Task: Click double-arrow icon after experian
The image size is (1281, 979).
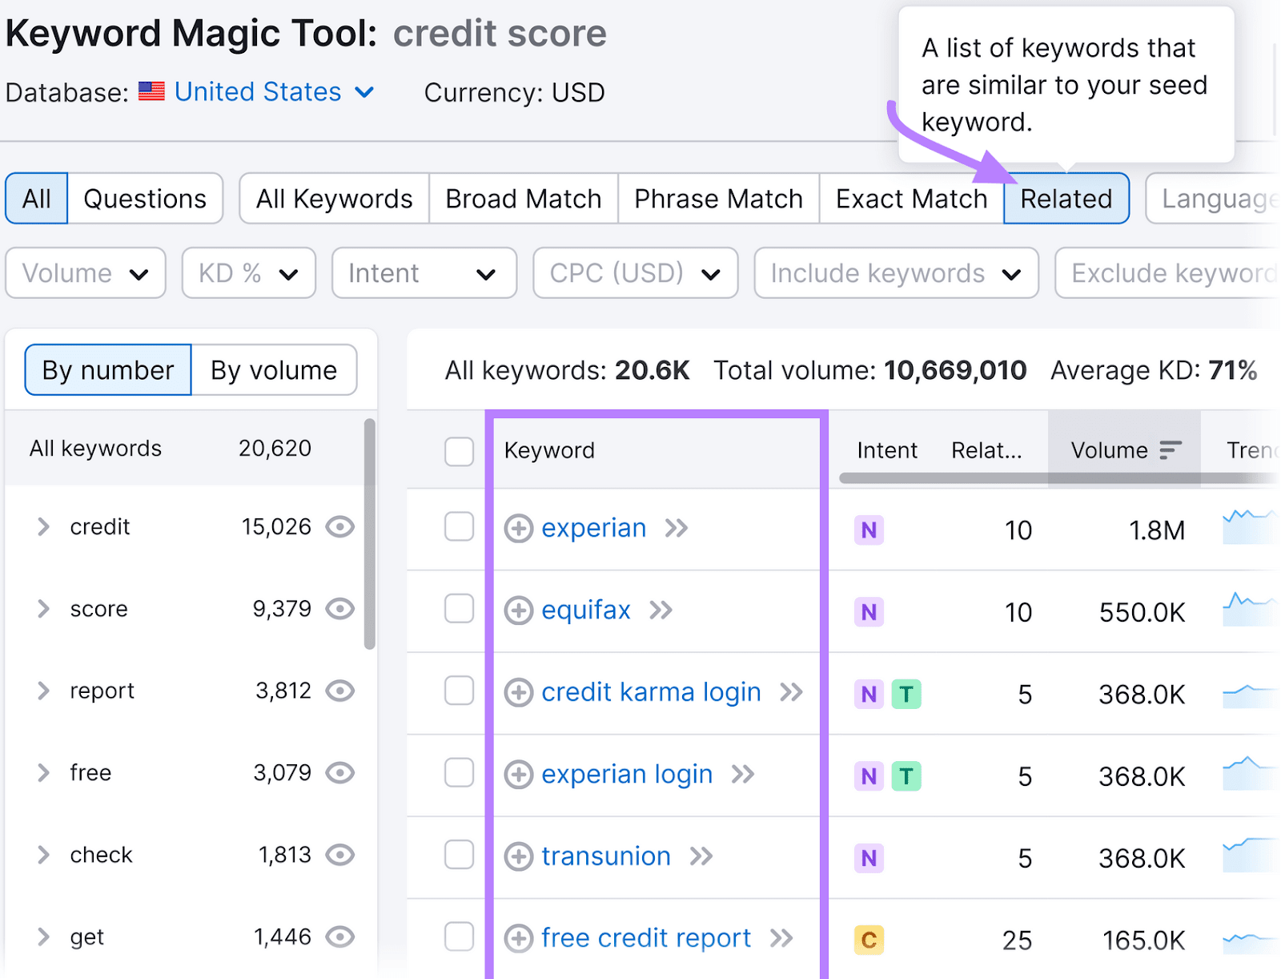Action: (x=677, y=529)
